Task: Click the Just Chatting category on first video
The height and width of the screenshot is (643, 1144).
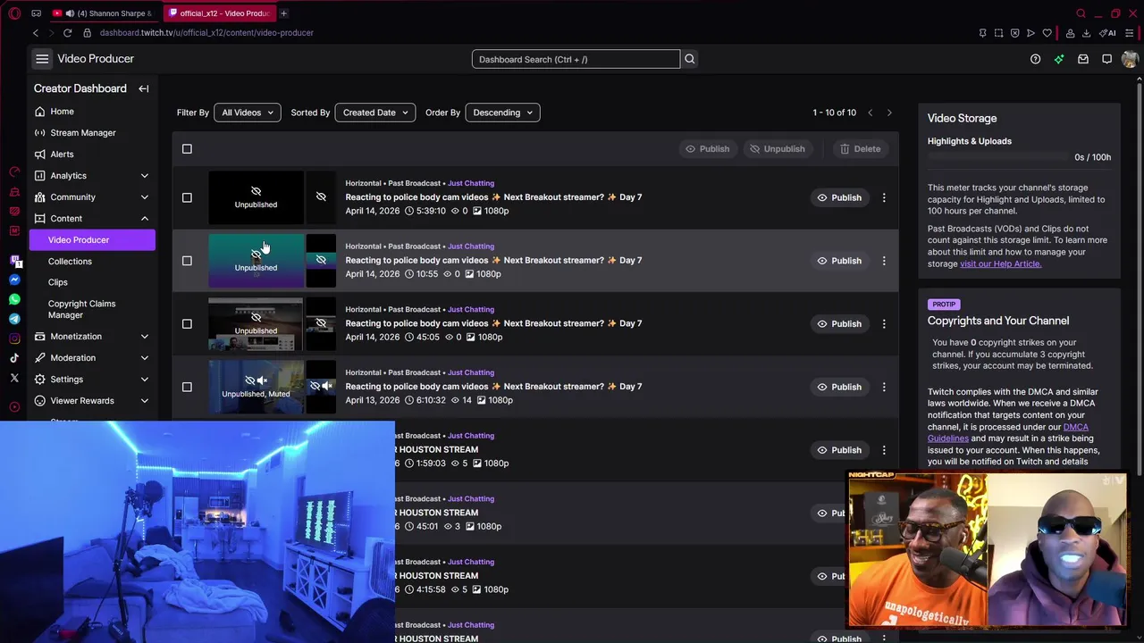Action: pos(471,183)
